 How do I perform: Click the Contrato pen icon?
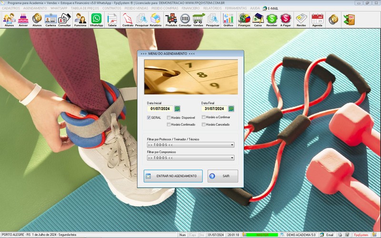tap(128, 20)
